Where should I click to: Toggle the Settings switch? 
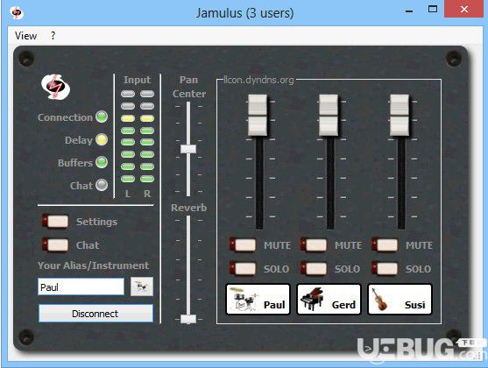(x=55, y=222)
